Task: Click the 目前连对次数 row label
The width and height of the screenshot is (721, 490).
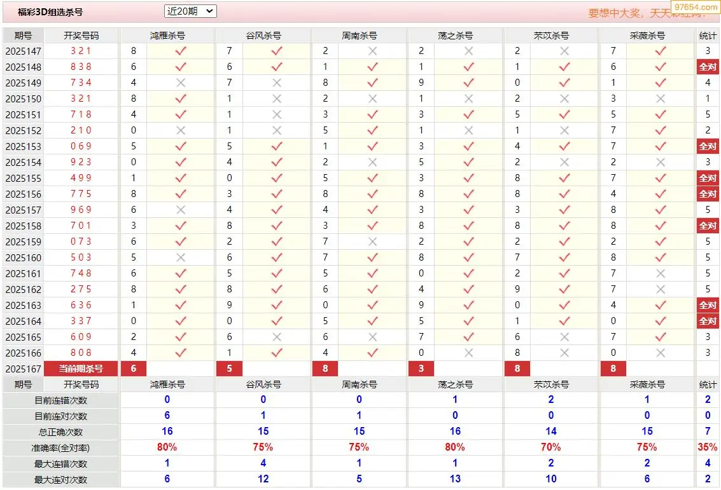Action: pyautogui.click(x=60, y=416)
